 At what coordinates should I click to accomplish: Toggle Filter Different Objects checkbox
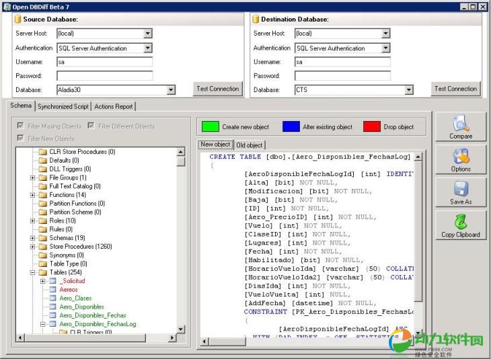(91, 126)
